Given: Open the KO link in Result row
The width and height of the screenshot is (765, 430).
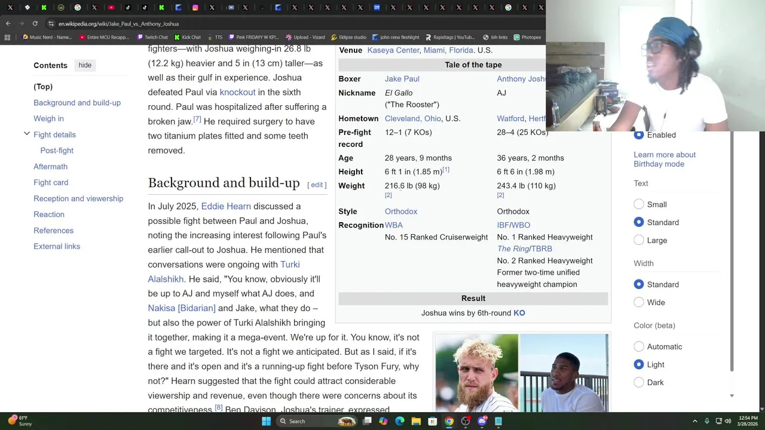Looking at the screenshot, I should click(519, 313).
